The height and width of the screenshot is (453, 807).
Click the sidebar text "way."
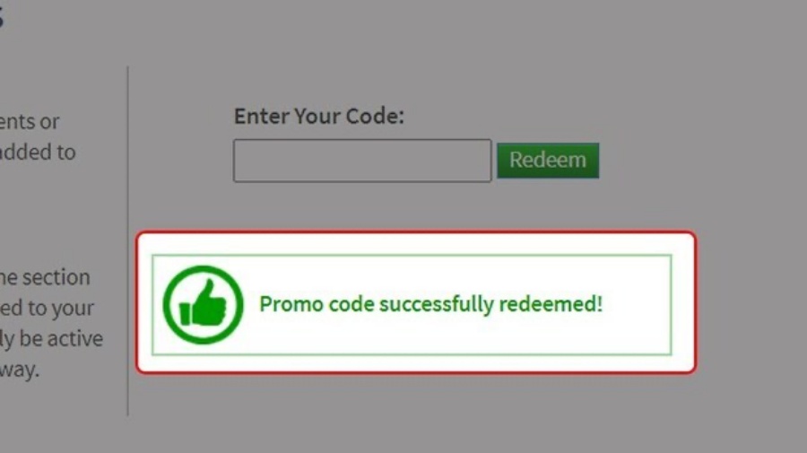tap(20, 370)
